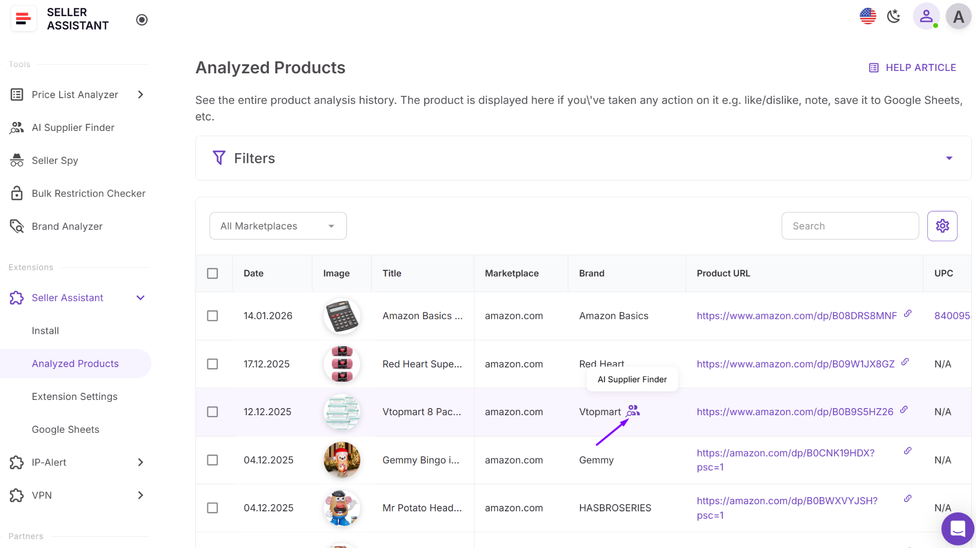Image resolution: width=976 pixels, height=548 pixels.
Task: Go to Extension Settings
Action: click(x=74, y=396)
